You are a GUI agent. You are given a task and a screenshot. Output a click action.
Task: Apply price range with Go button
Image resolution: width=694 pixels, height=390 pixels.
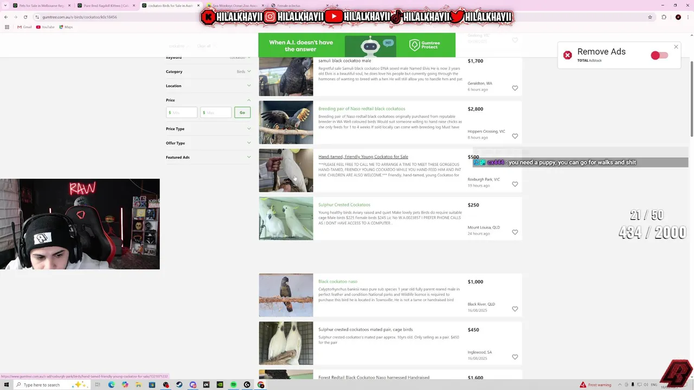[242, 113]
